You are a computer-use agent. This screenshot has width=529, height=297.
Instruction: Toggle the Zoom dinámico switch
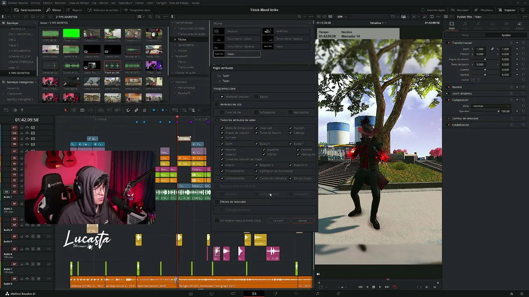click(x=448, y=94)
